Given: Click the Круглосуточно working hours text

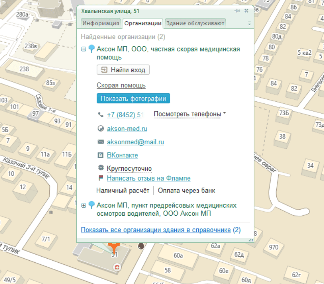Looking at the screenshot, I should coord(129,168).
